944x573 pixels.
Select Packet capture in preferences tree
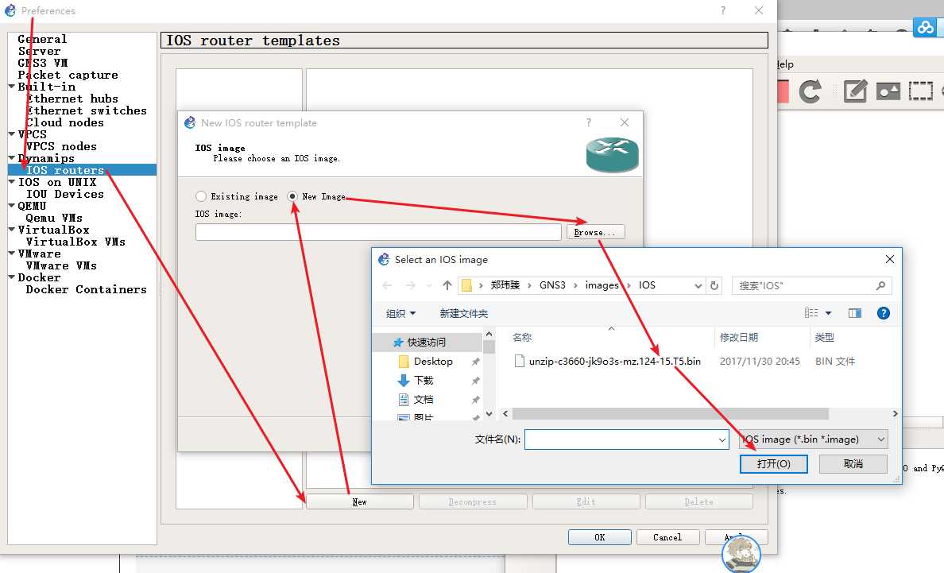pyautogui.click(x=68, y=75)
